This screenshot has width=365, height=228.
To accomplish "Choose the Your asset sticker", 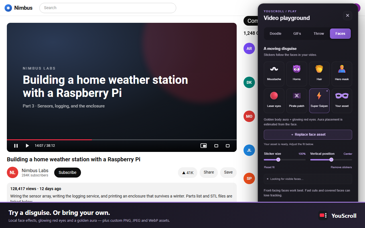I will click(x=342, y=101).
